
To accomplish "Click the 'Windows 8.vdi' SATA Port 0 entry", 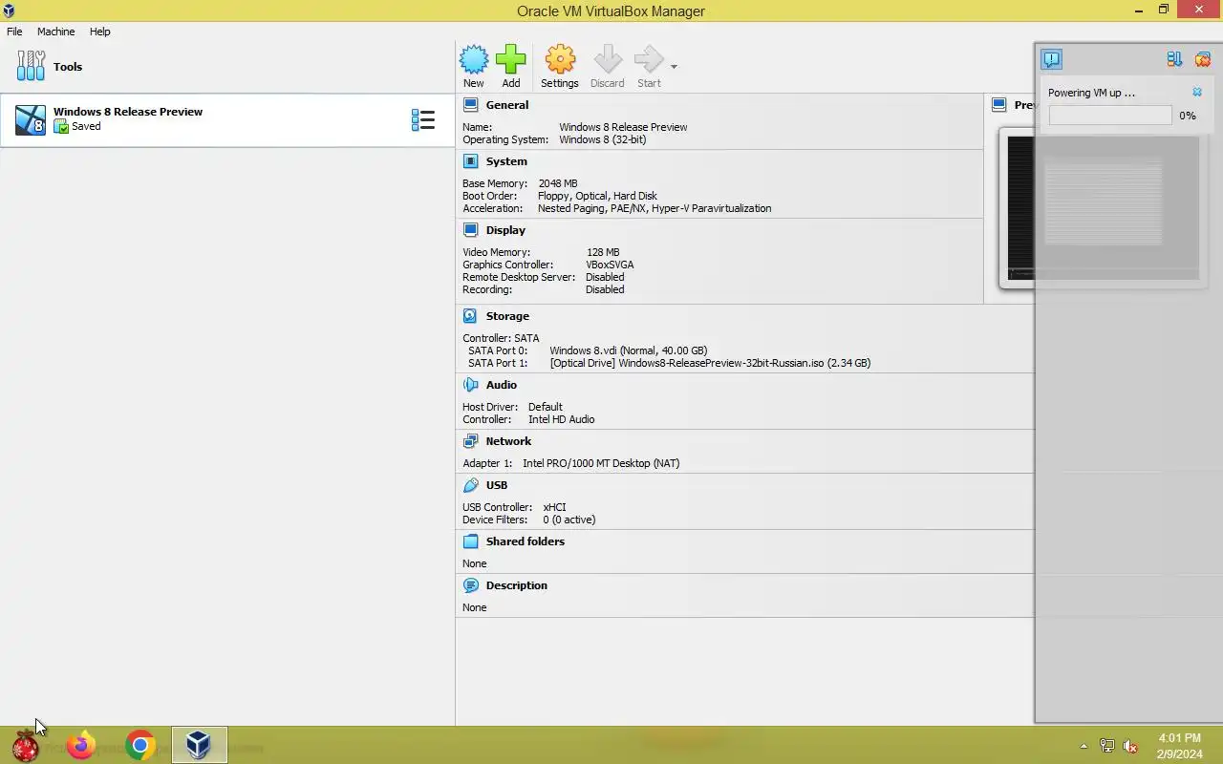I will pos(629,350).
